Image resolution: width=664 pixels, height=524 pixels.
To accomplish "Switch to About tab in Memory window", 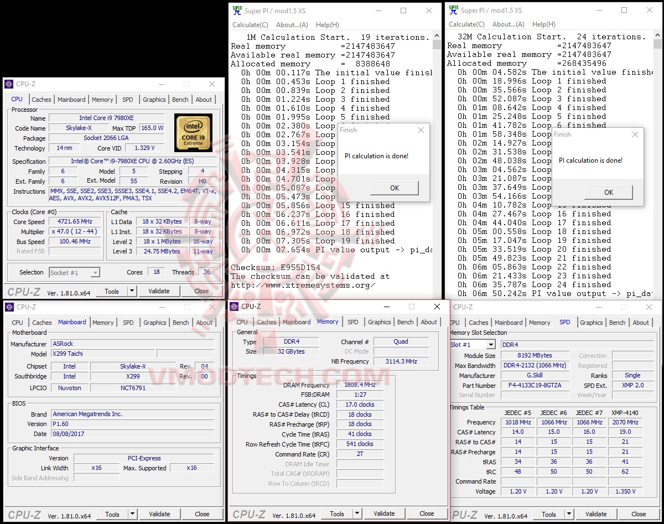I will tap(429, 322).
